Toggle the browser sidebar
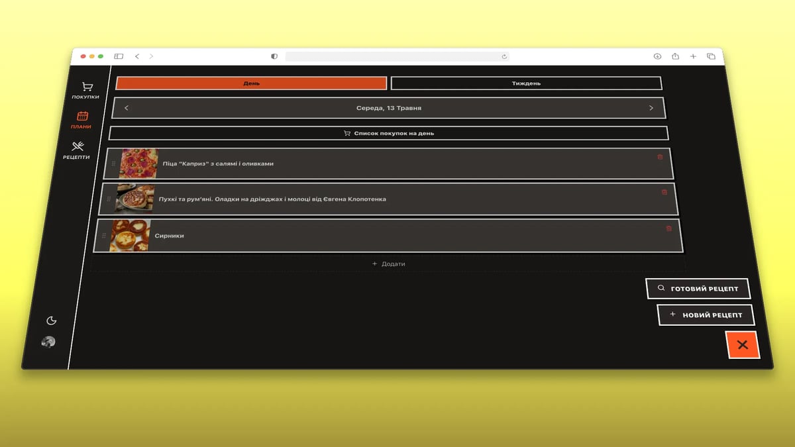This screenshot has height=447, width=795. click(x=119, y=56)
